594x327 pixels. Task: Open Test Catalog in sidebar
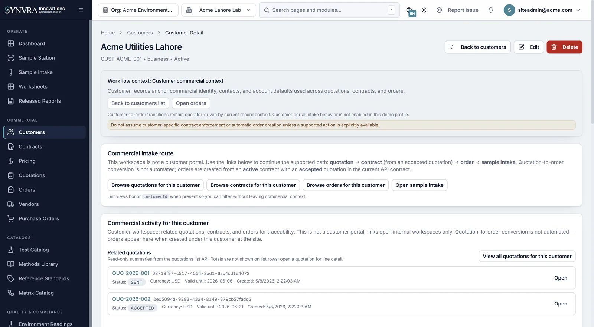click(x=45, y=250)
